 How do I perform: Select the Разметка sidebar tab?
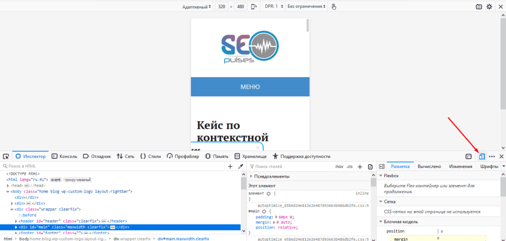pyautogui.click(x=400, y=166)
